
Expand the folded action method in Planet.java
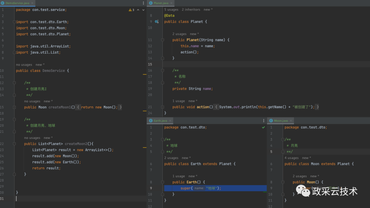pyautogui.click(x=163, y=107)
